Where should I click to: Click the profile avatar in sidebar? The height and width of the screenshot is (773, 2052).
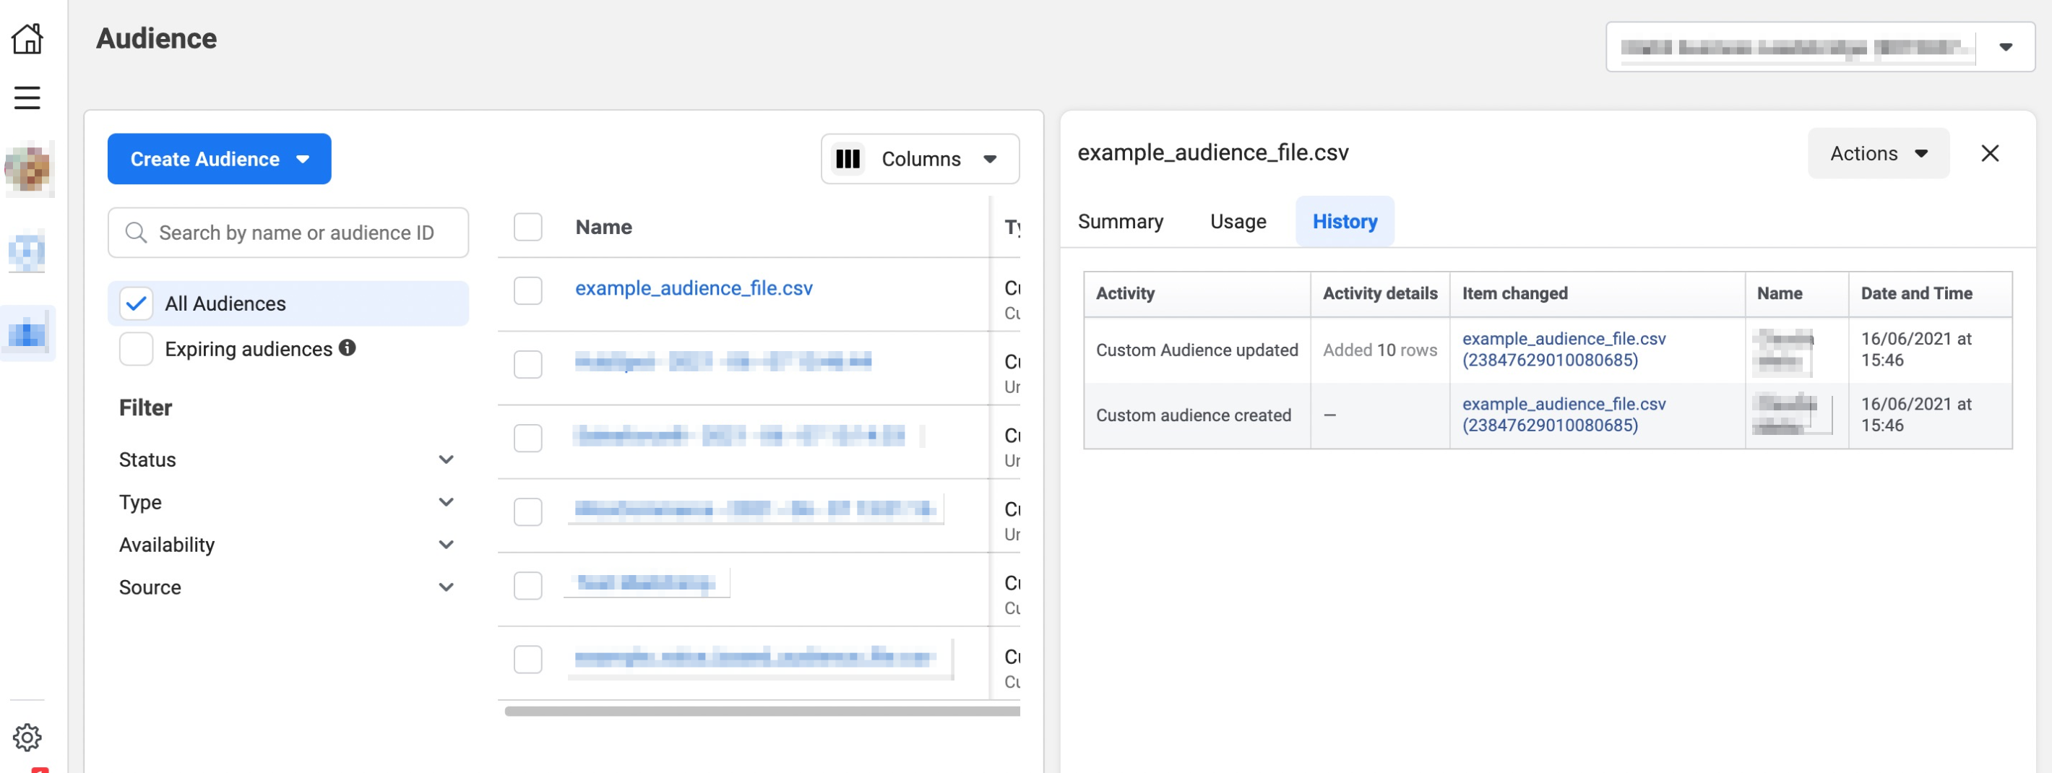coord(29,169)
